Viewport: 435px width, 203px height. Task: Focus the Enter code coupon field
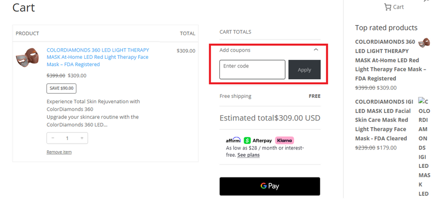(252, 69)
